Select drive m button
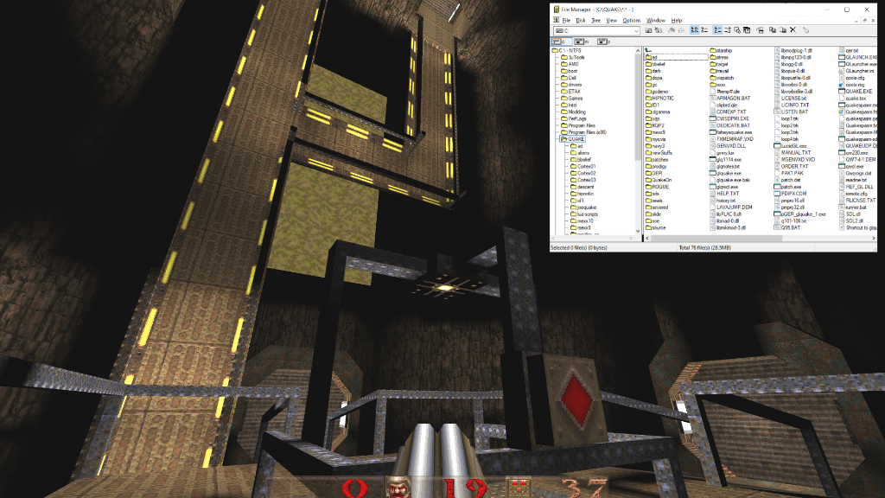The width and height of the screenshot is (885, 498). pos(583,41)
